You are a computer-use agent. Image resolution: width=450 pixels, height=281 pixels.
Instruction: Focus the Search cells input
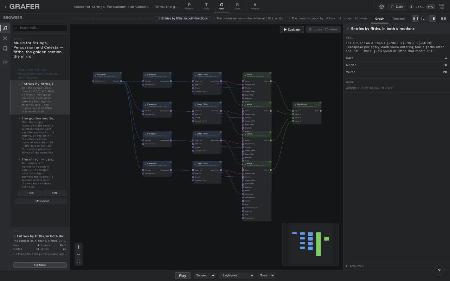(40, 28)
